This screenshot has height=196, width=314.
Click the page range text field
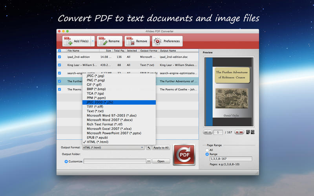click(230, 159)
